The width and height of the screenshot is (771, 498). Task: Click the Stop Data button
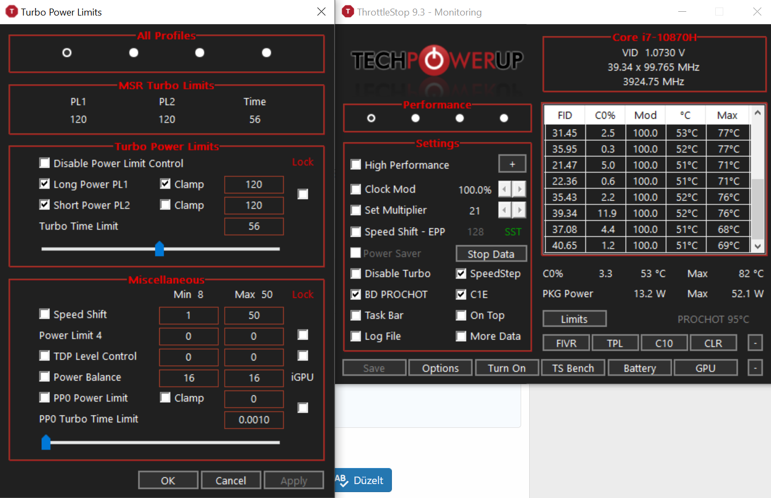[x=491, y=254]
